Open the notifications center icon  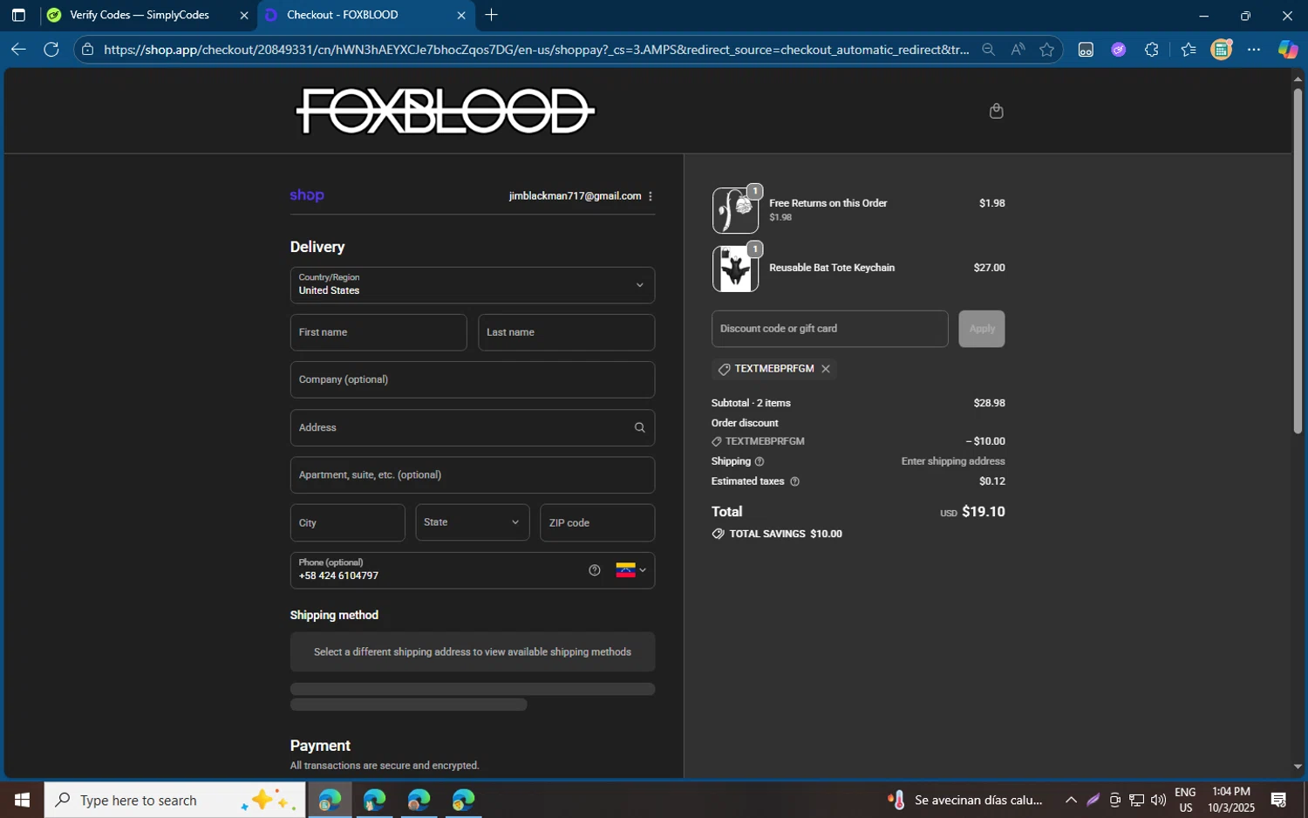click(1279, 800)
